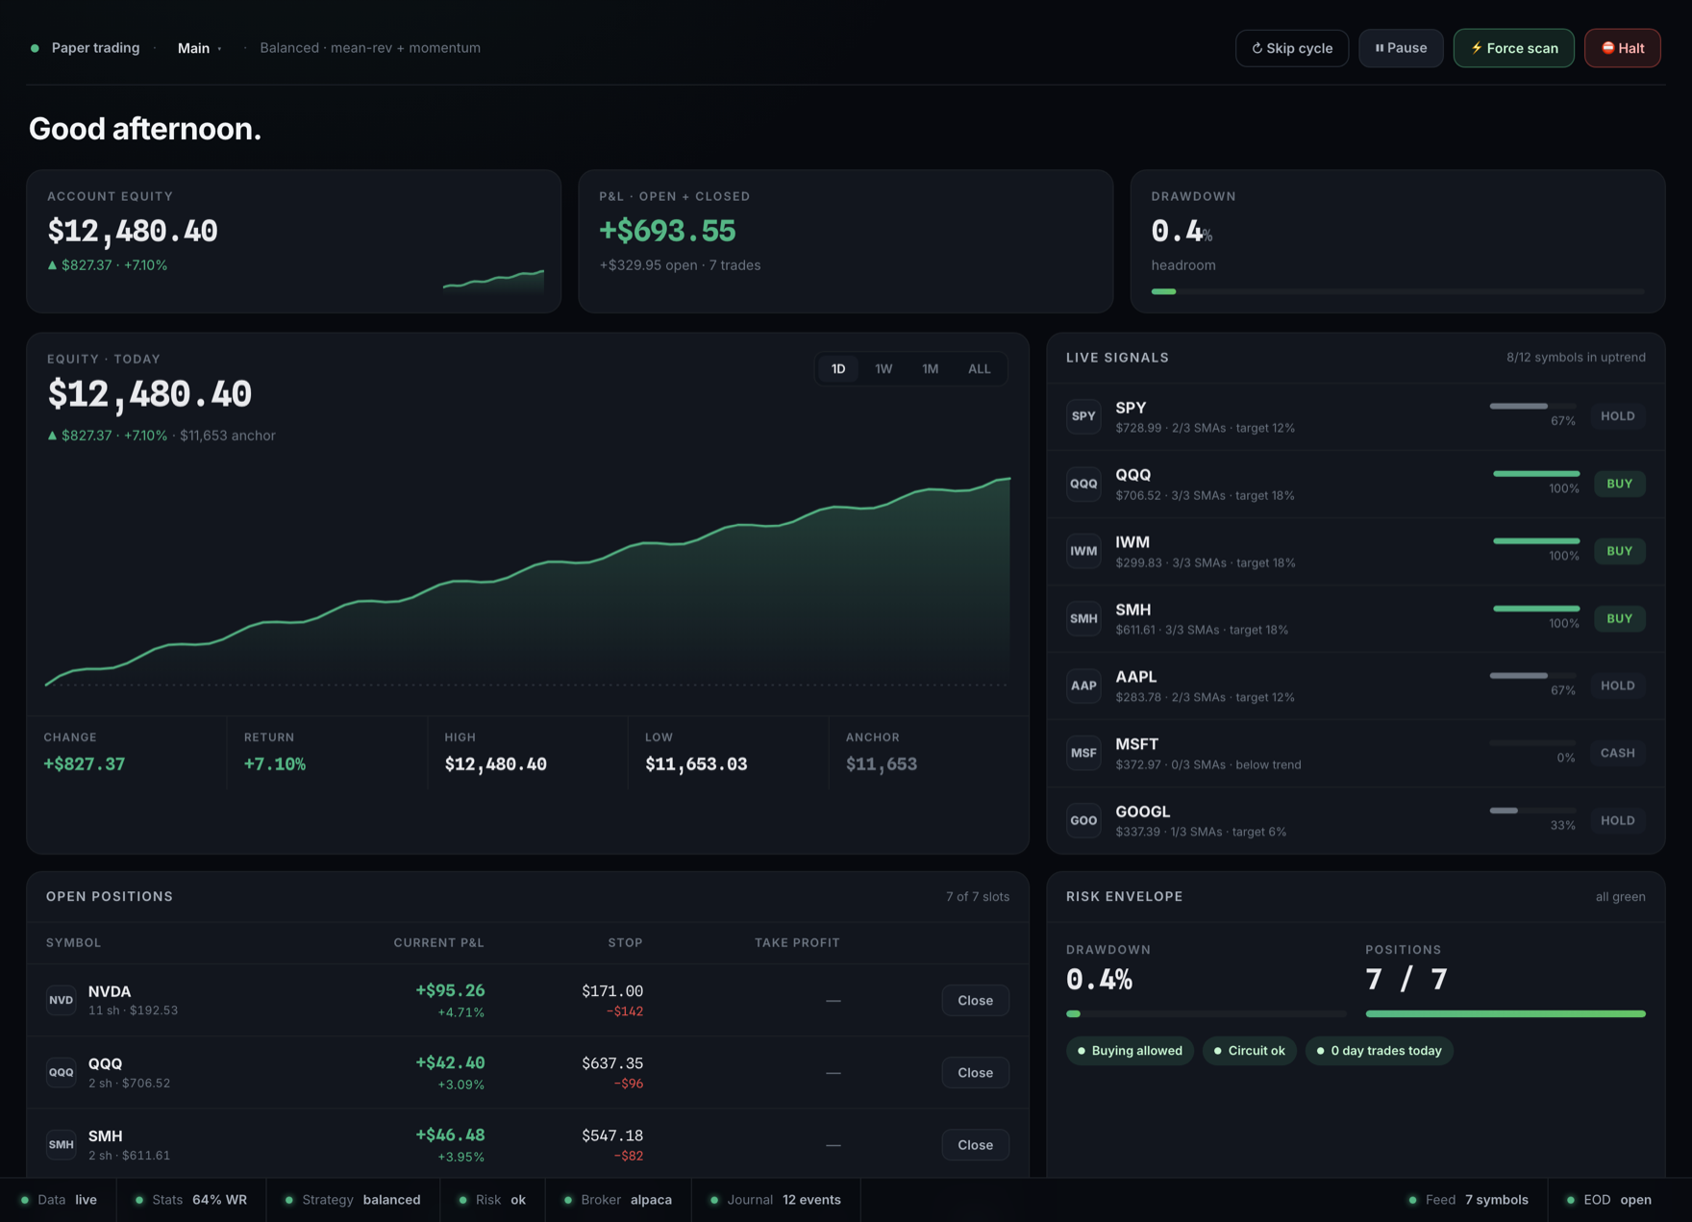Click the NVDA stop price $171.00
This screenshot has height=1222, width=1692.
(x=612, y=991)
